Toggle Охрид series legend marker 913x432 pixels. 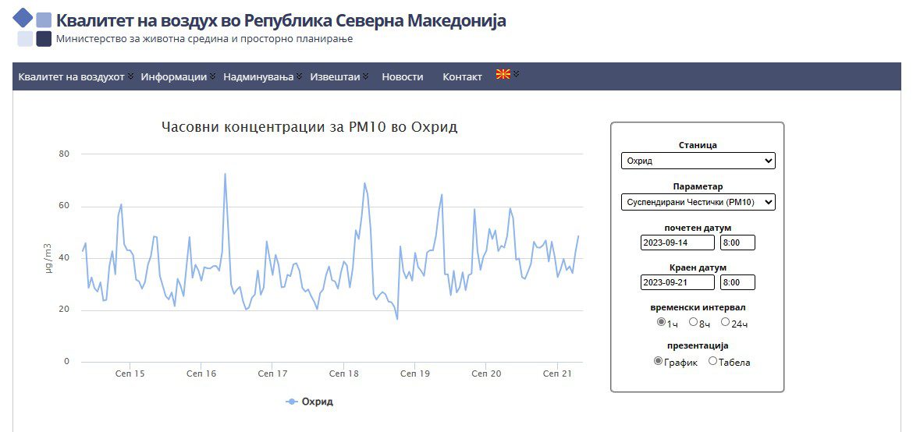pos(293,402)
